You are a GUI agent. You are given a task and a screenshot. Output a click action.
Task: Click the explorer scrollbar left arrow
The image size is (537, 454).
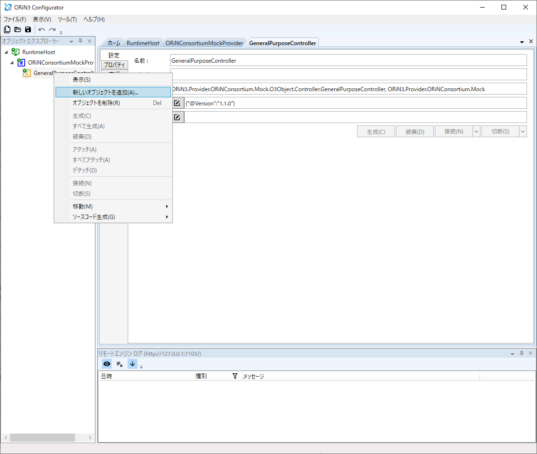[x=6, y=437]
